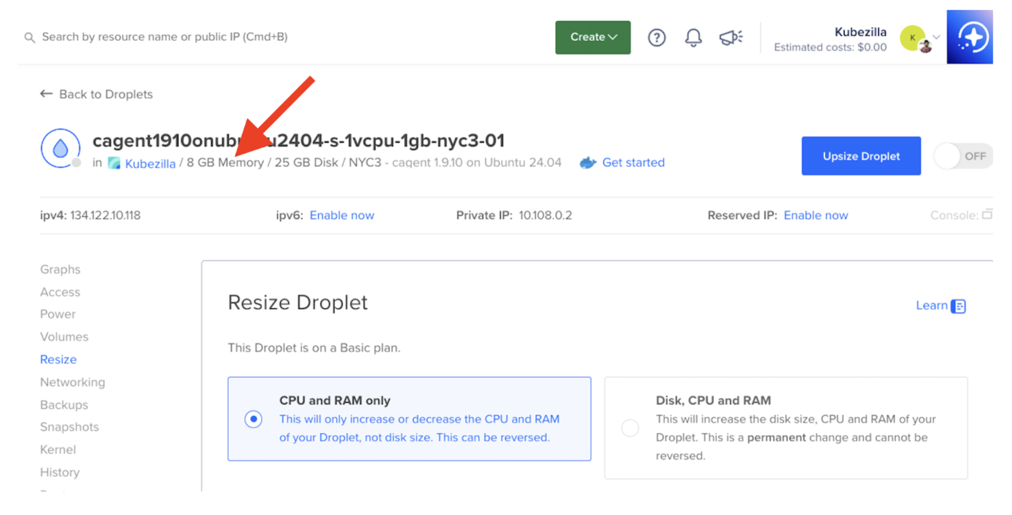Click the whale icon next to Get started
This screenshot has width=1012, height=515.
tap(587, 162)
